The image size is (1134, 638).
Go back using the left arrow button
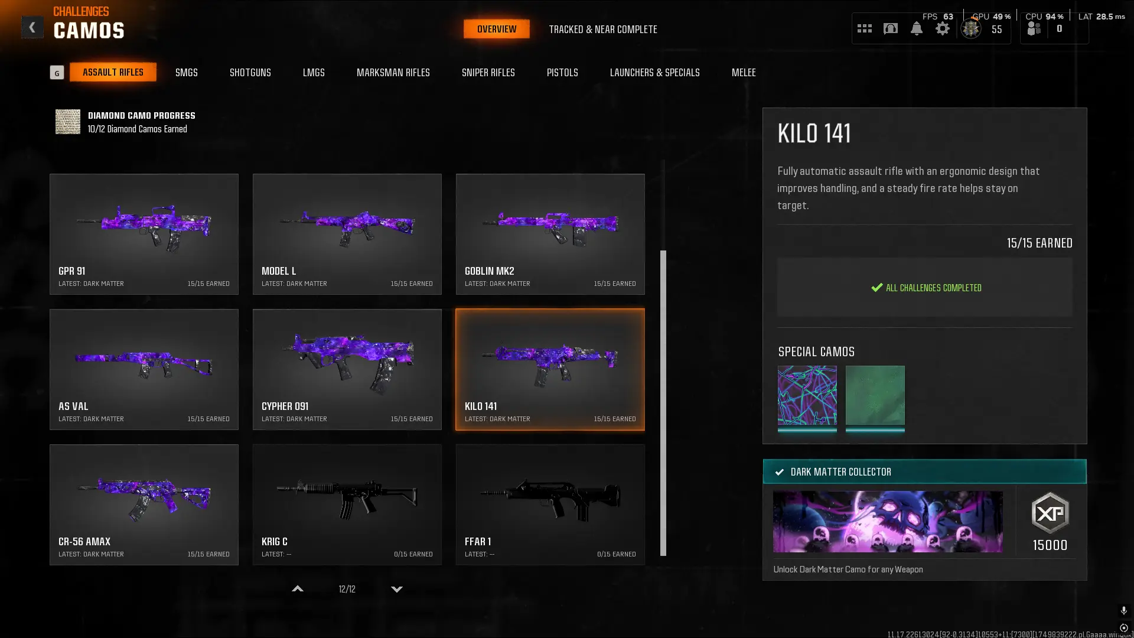[32, 27]
